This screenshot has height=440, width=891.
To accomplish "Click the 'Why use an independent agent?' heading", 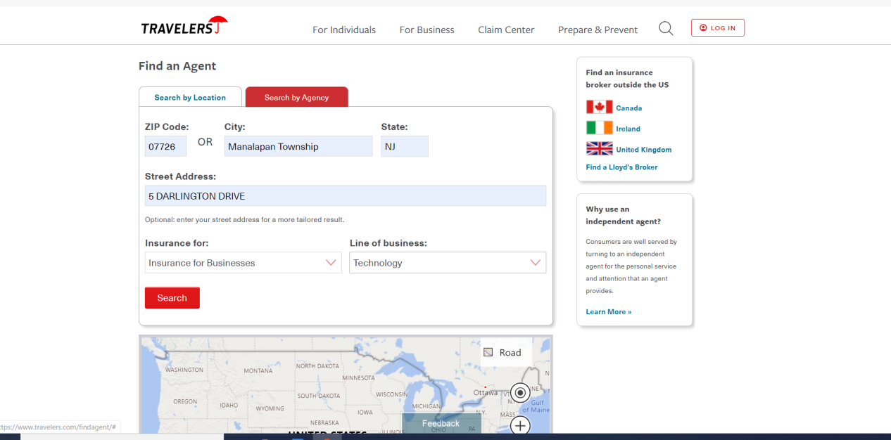I will click(x=624, y=215).
